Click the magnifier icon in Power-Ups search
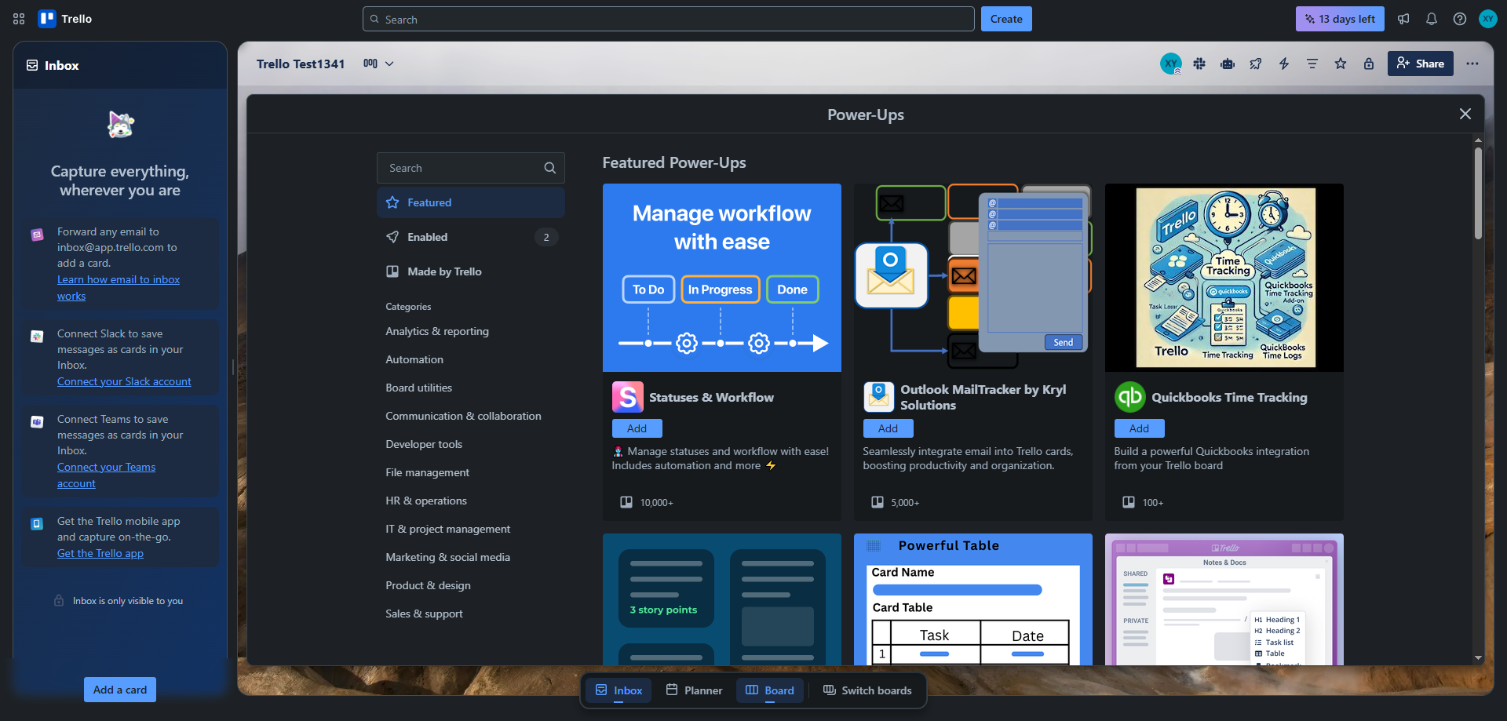1507x721 pixels. pos(550,168)
